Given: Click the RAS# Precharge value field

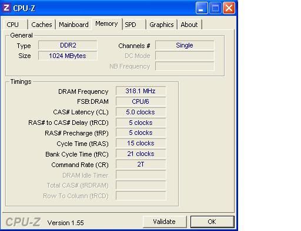Looking at the screenshot, I should click(141, 133).
